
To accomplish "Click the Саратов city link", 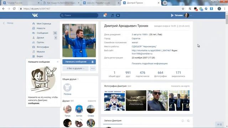I will (x=136, y=38).
